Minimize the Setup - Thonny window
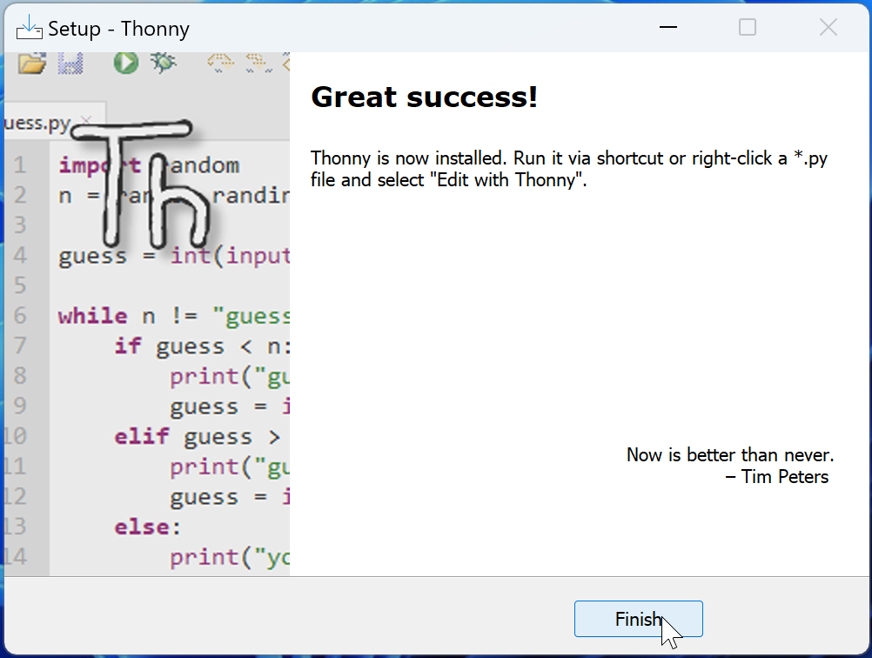Screen dimensions: 872x658 (x=667, y=27)
